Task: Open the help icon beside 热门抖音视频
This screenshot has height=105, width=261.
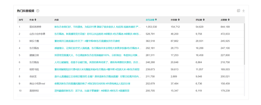Action: 38,11
